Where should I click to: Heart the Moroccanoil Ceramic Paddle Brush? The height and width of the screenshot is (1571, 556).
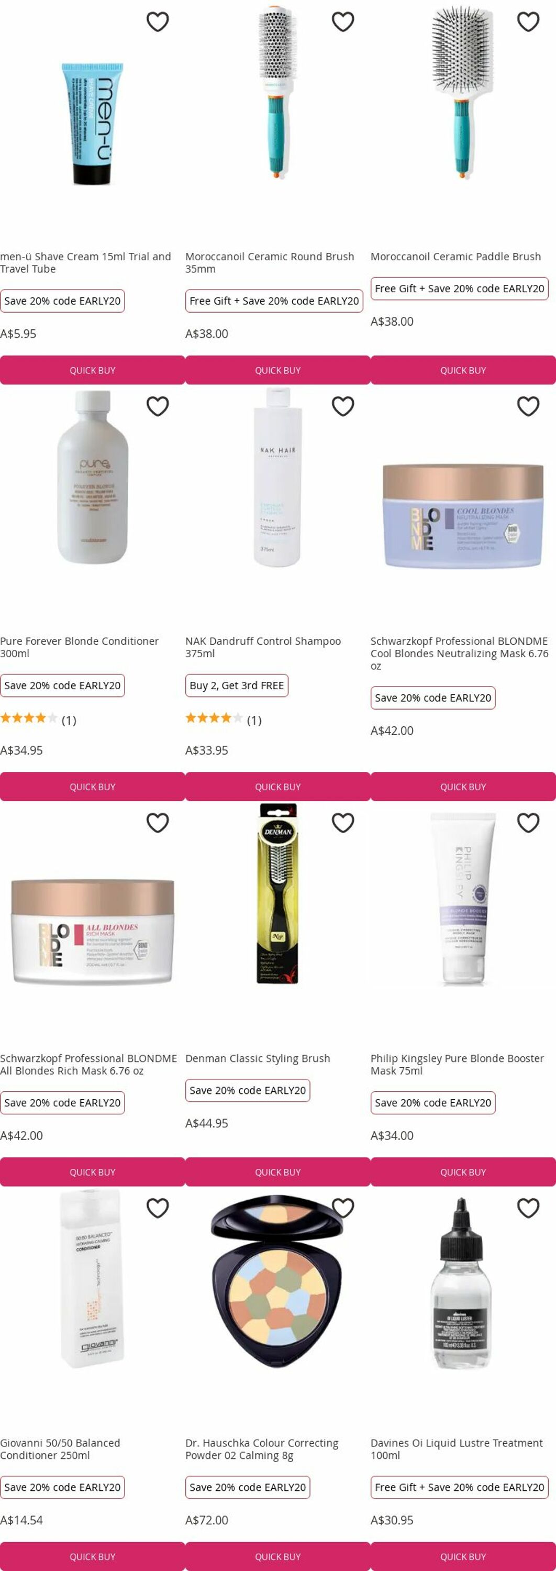[x=528, y=22]
